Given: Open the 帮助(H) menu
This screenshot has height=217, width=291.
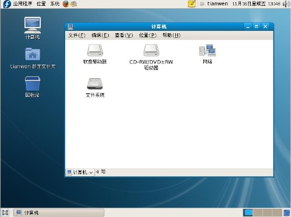Looking at the screenshot, I should pos(172,36).
